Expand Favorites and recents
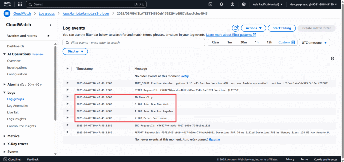The height and width of the screenshot is (162, 344). [49, 36]
